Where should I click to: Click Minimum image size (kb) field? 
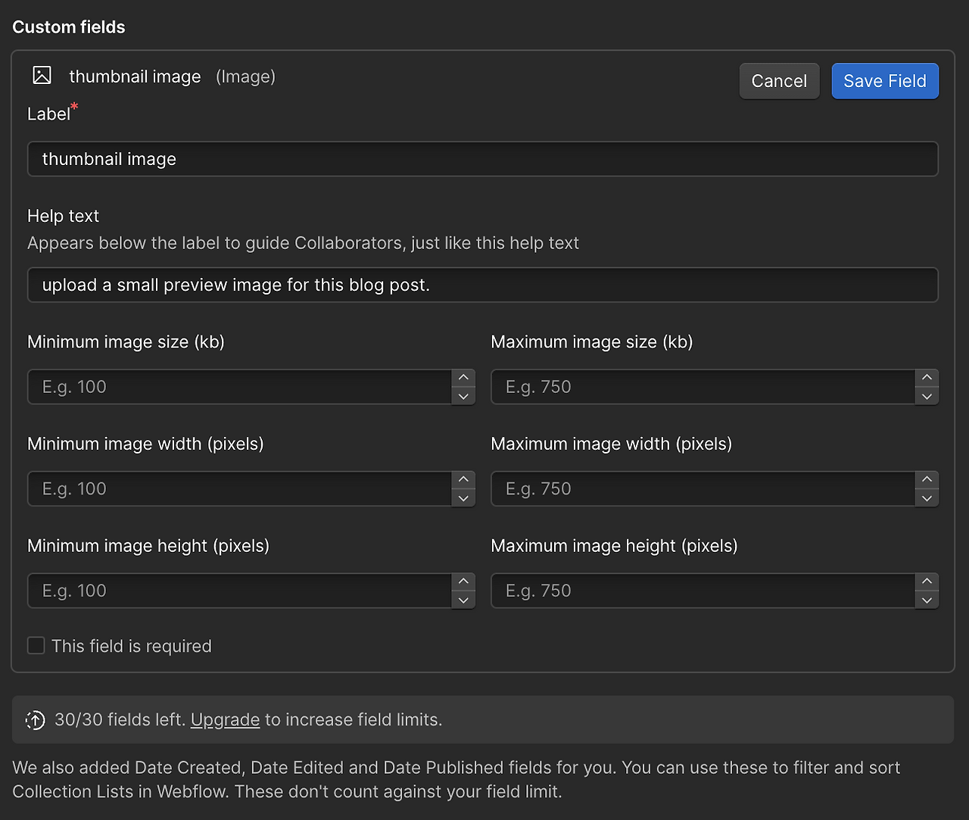coord(239,387)
